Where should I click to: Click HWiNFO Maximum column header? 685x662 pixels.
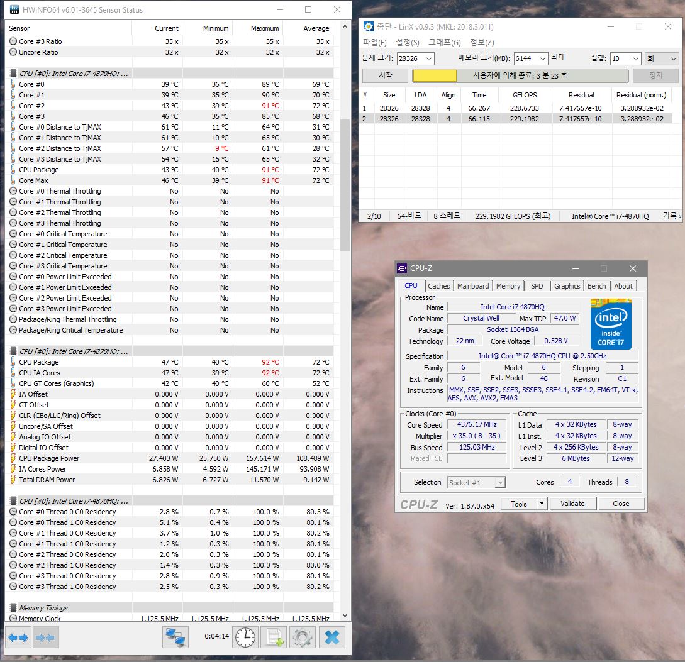pos(258,28)
